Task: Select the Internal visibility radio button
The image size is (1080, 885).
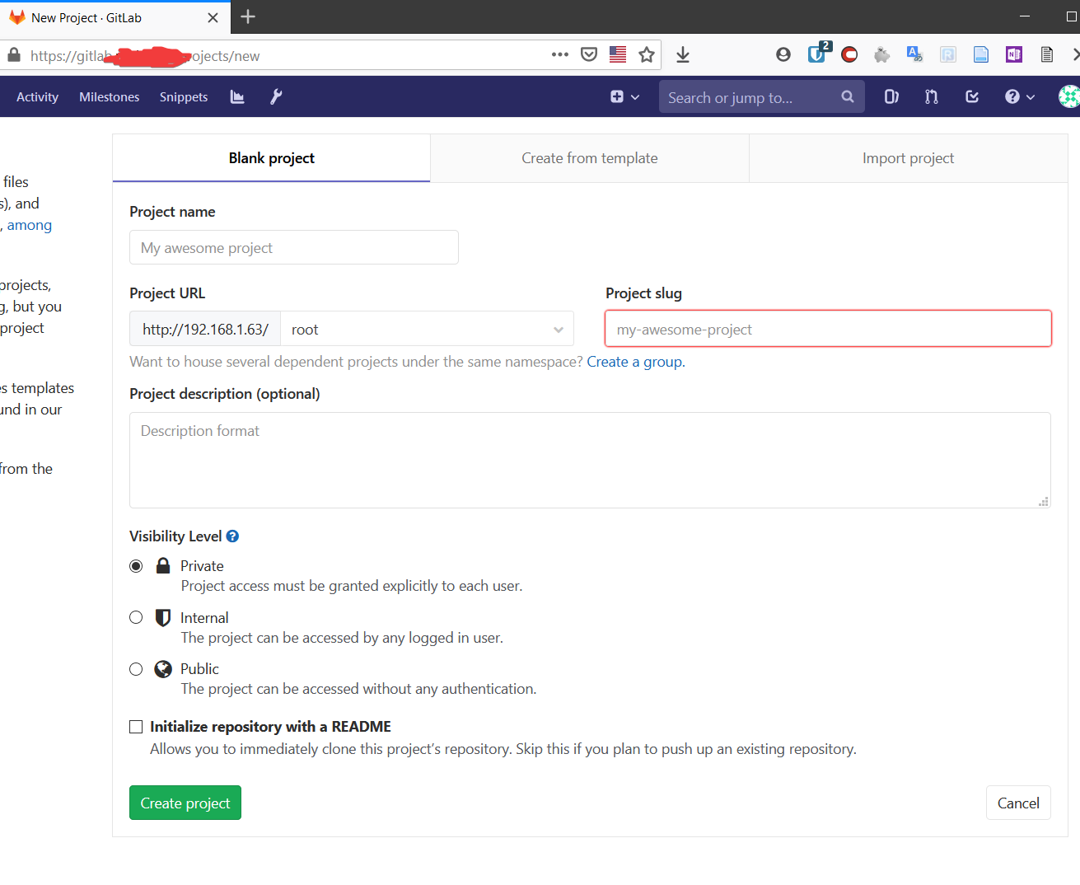Action: tap(136, 617)
